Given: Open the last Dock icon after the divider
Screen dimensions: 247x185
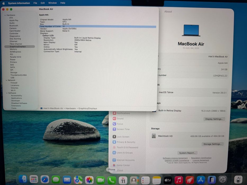Looking at the screenshot, I should click(238, 179).
